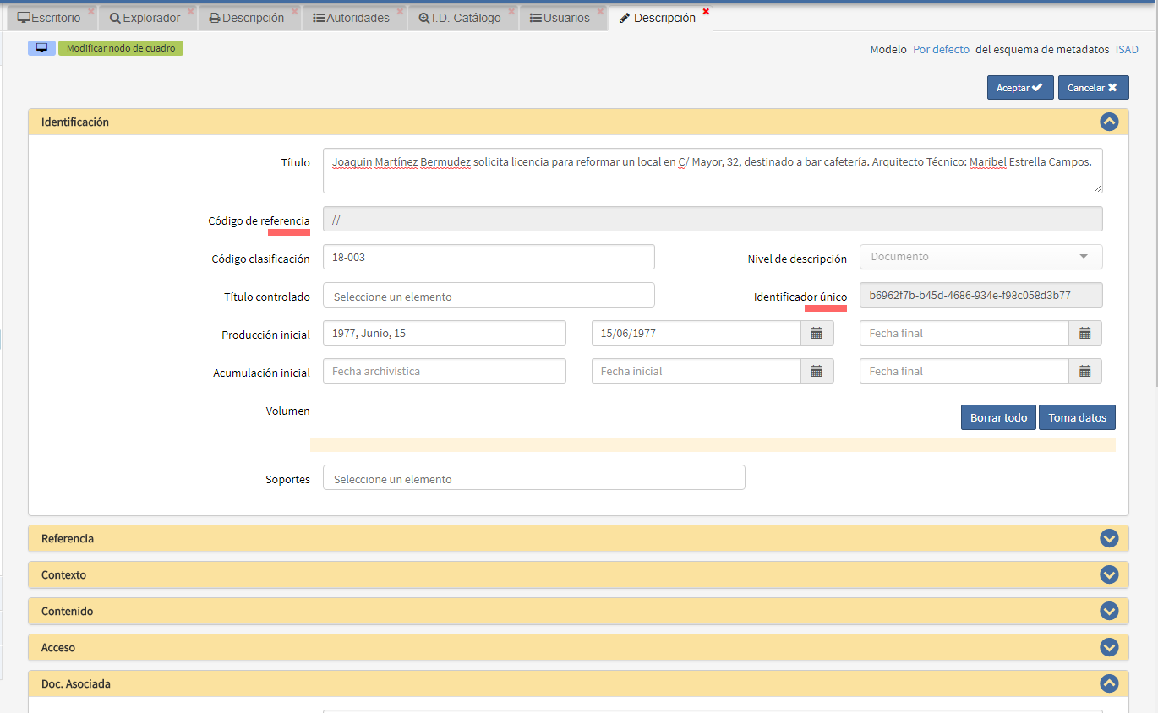Expand the Contexto section
This screenshot has width=1158, height=713.
click(x=1109, y=574)
